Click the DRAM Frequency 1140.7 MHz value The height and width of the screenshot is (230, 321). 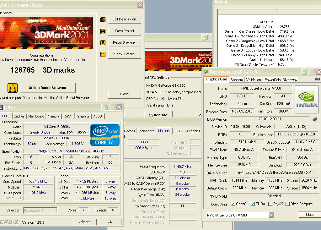182,167
